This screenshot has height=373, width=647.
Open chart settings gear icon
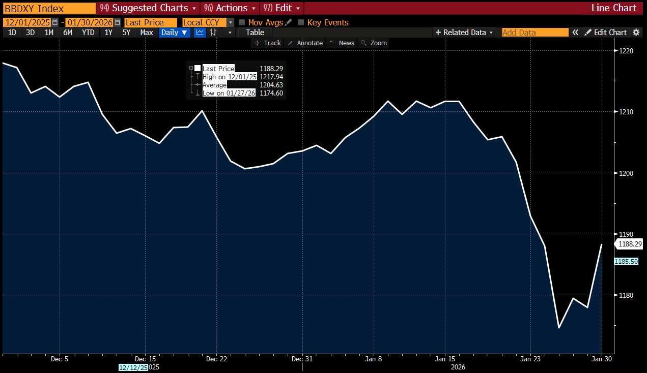pos(636,33)
